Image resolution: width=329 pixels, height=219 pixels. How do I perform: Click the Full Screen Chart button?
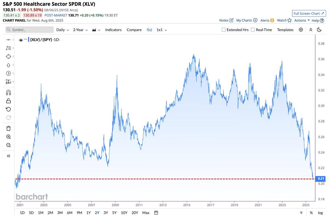click(x=309, y=13)
